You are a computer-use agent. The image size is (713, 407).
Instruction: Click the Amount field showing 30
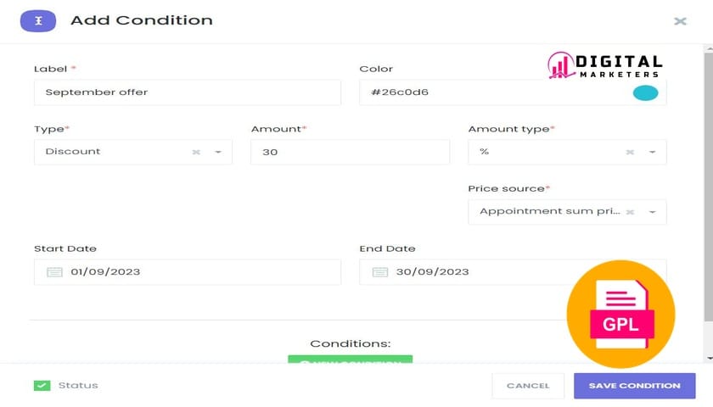(x=350, y=152)
